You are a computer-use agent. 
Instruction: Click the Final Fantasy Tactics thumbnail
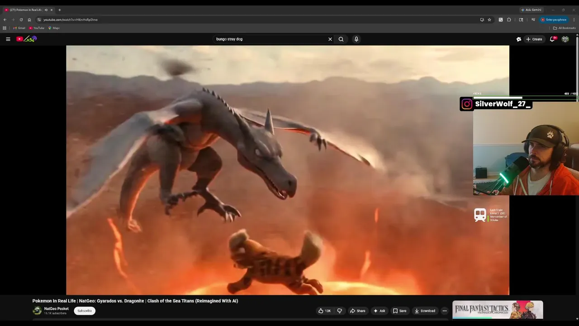pyautogui.click(x=498, y=310)
